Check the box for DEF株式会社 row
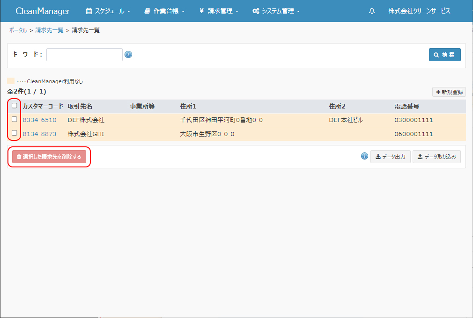 [x=14, y=119]
